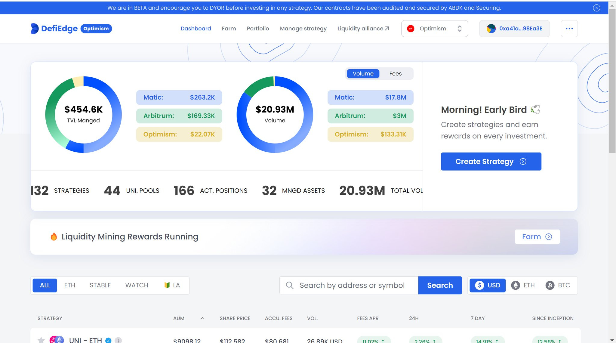Click the TVL Matic $263.2K badge
This screenshot has height=343, width=616.
tap(179, 97)
